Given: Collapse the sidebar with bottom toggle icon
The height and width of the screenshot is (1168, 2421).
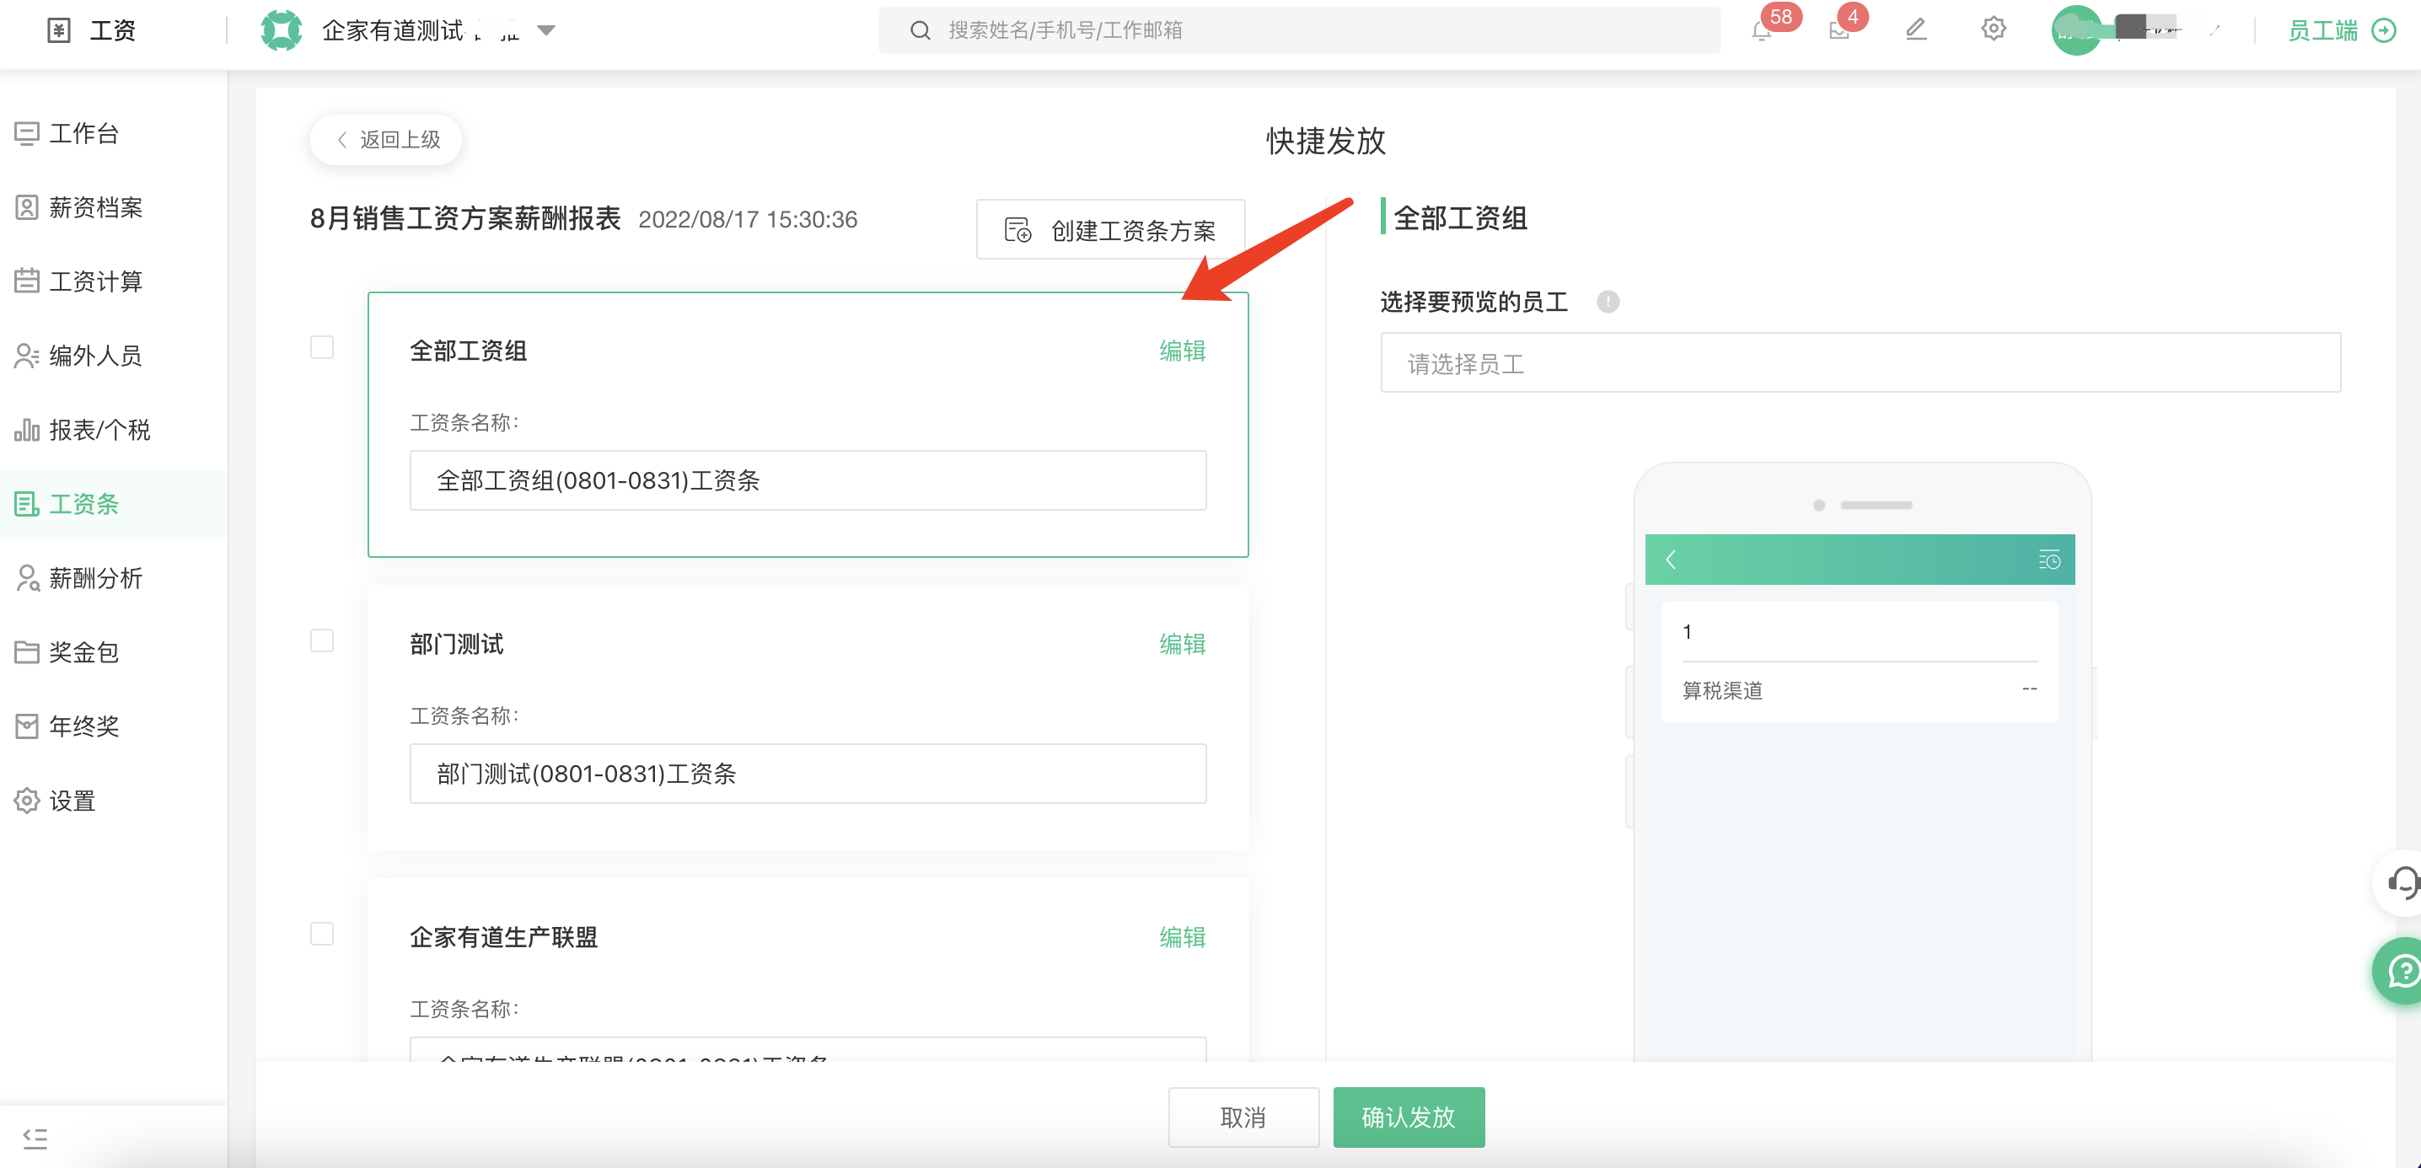Looking at the screenshot, I should point(35,1138).
